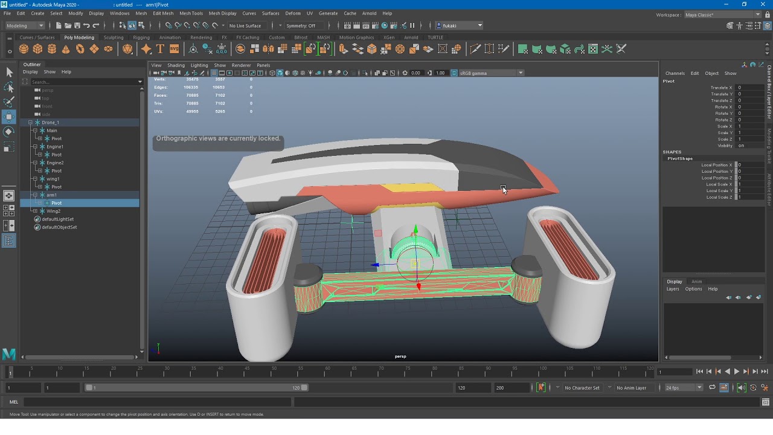Toggle Select by Hierarchy mode
The image size is (773, 435).
pyautogui.click(x=122, y=25)
